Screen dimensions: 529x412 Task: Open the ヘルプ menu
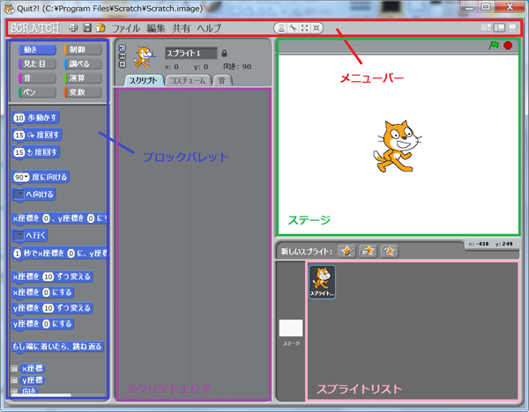coord(209,28)
